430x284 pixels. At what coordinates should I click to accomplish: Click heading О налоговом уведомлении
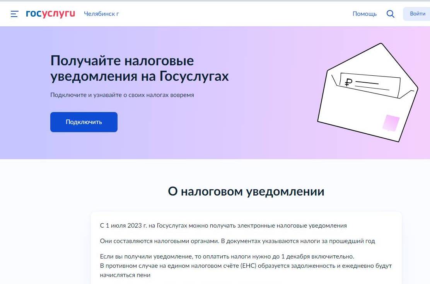246,191
